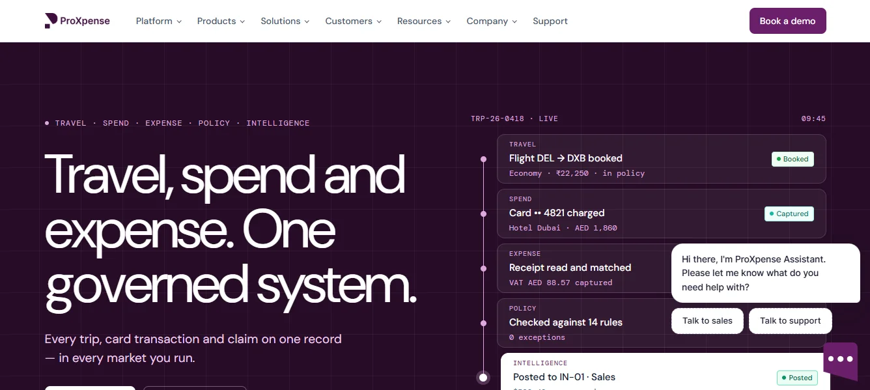The width and height of the screenshot is (870, 390).
Task: Select the Card •• 4821 charged entry
Action: (662, 214)
